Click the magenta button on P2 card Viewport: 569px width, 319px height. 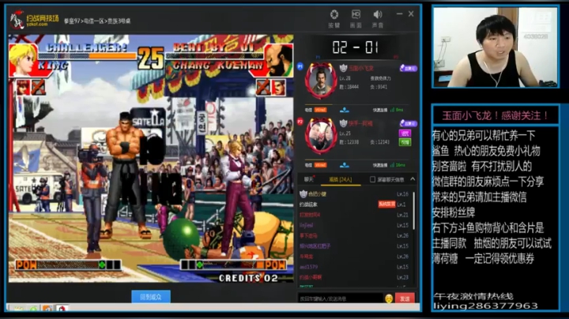[405, 133]
